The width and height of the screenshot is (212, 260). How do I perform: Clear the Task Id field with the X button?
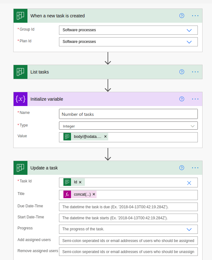(189, 183)
